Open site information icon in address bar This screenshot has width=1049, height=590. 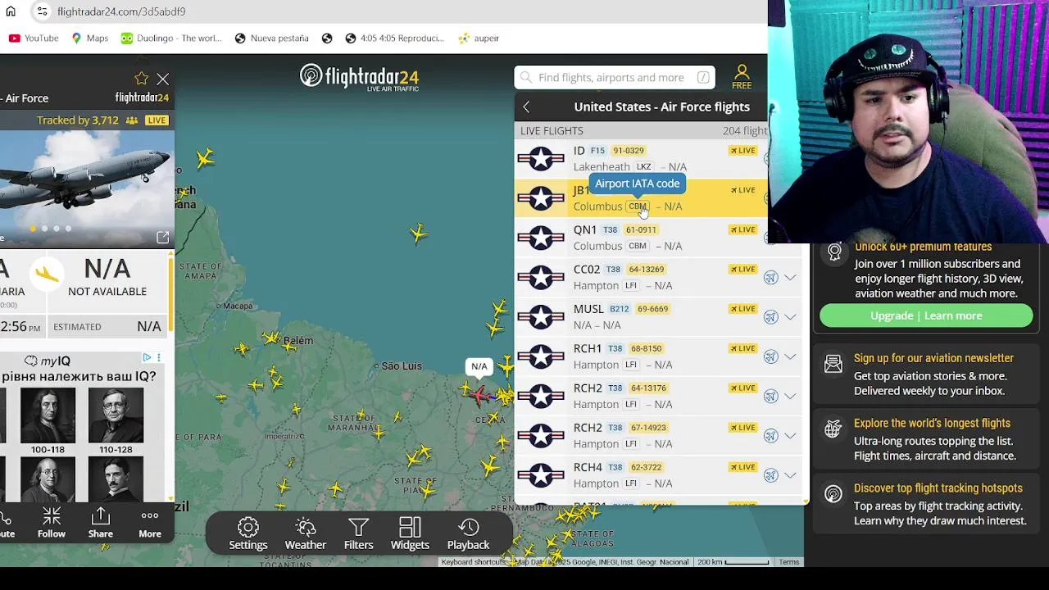(x=42, y=11)
